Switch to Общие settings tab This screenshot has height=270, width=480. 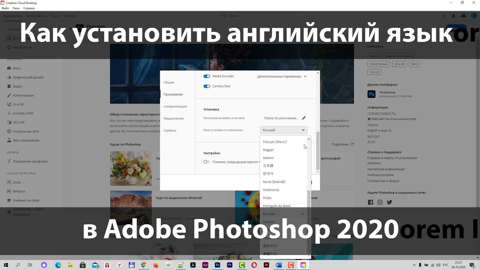169,82
